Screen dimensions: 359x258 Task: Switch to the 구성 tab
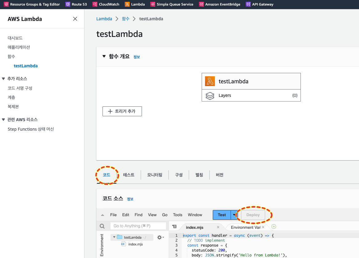point(179,175)
